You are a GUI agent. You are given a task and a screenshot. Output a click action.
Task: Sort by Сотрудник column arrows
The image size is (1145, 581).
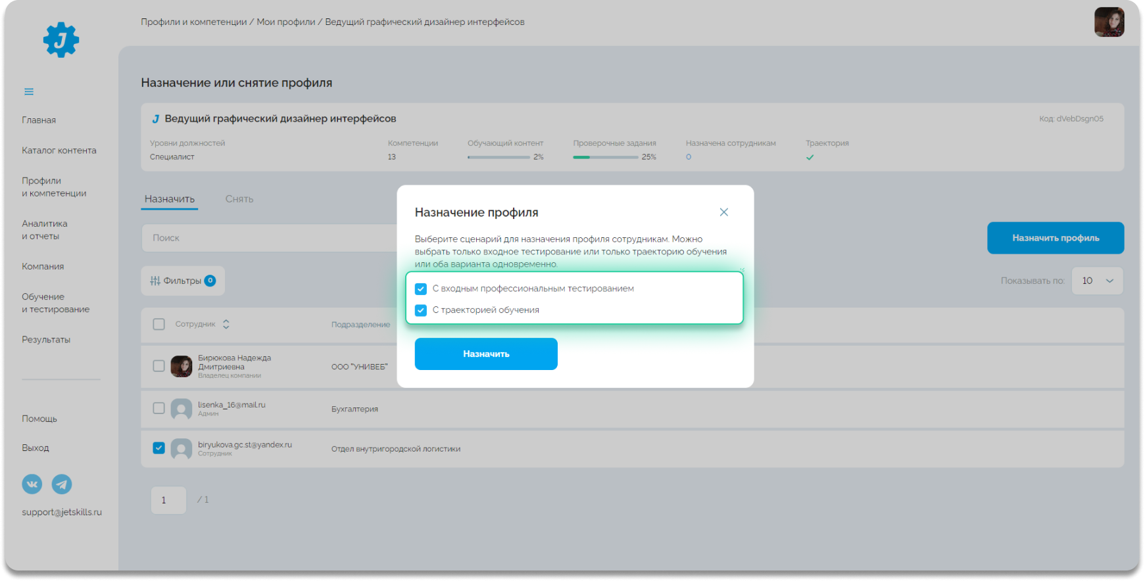click(x=226, y=324)
